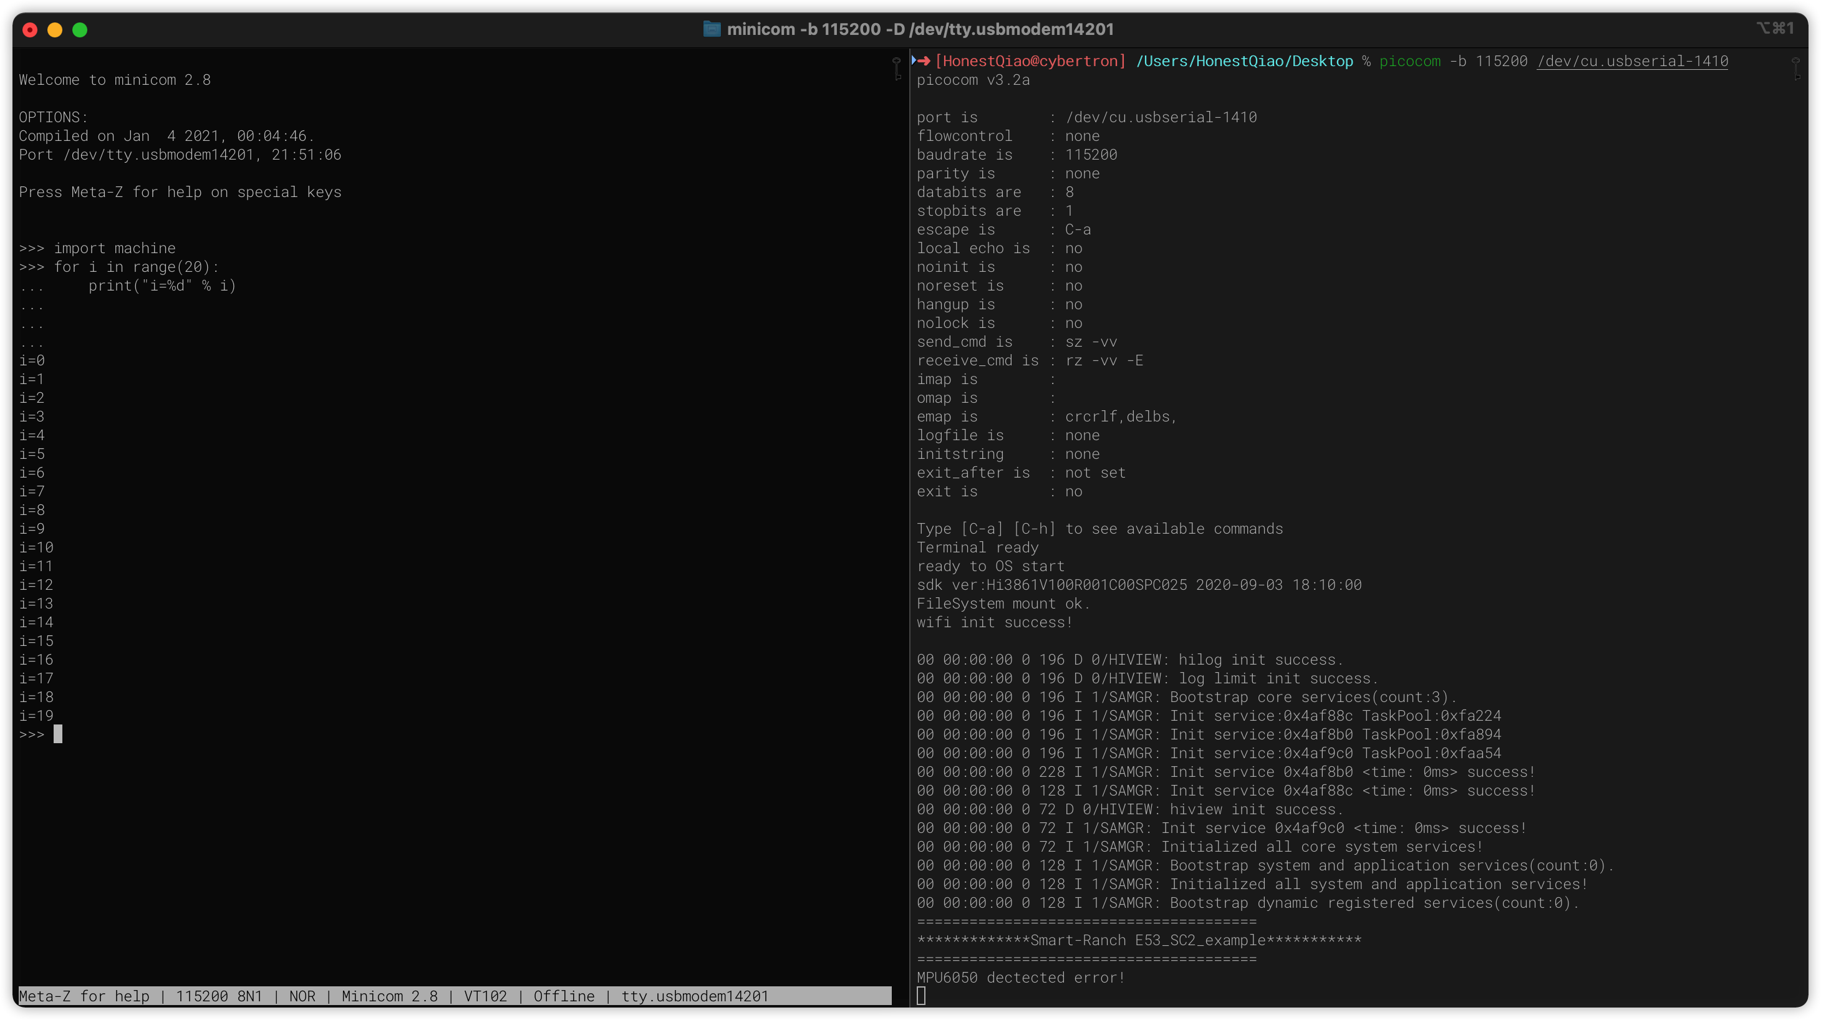This screenshot has height=1020, width=1821.
Task: Click the 'emap is : crcrlf,delbs,' line
Action: coord(1048,417)
